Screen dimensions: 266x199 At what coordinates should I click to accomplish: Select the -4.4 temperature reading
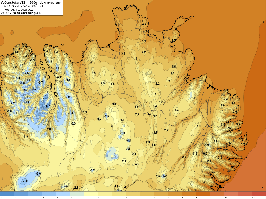[128, 140]
